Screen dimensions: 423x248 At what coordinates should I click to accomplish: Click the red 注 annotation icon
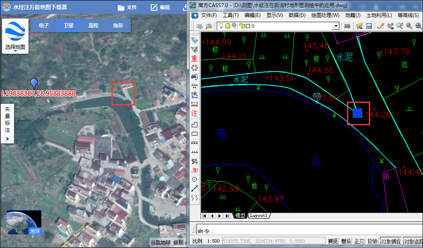click(195, 113)
